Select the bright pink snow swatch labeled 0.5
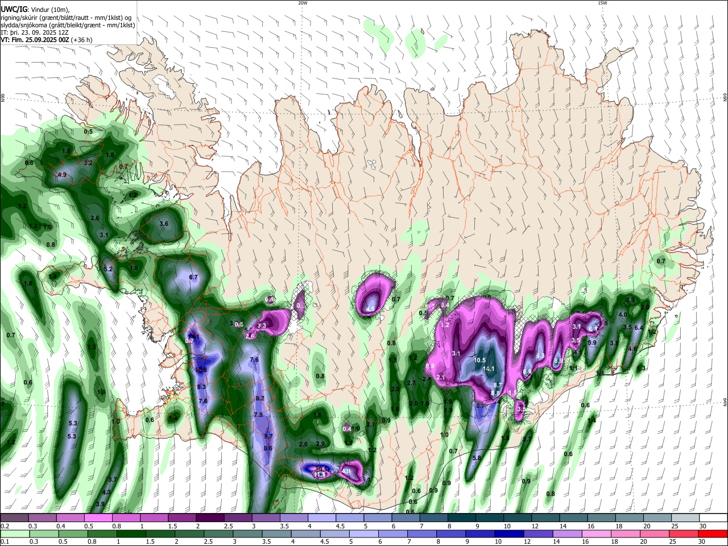The image size is (728, 546). coord(98,518)
